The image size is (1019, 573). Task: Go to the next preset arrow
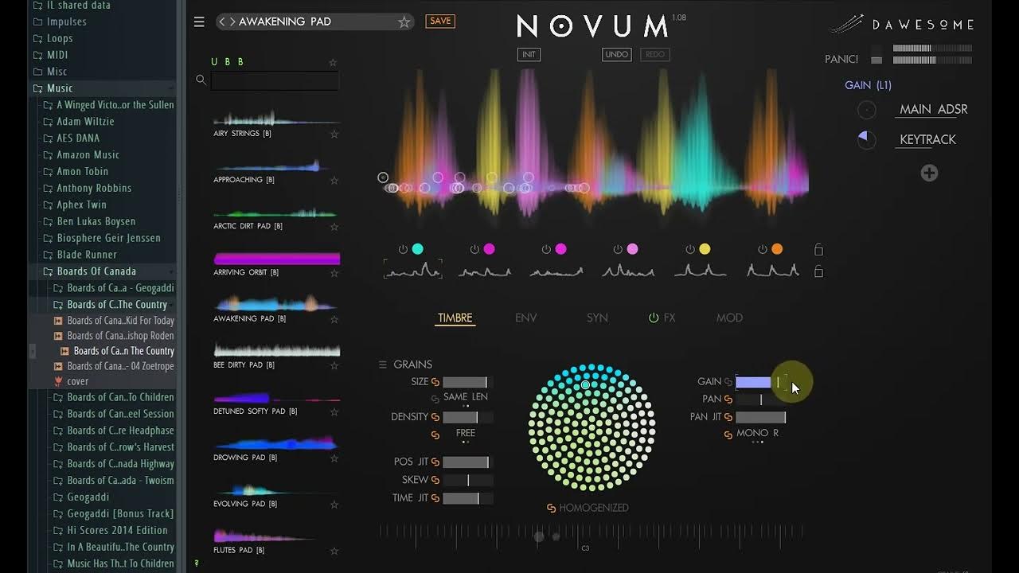tap(232, 21)
